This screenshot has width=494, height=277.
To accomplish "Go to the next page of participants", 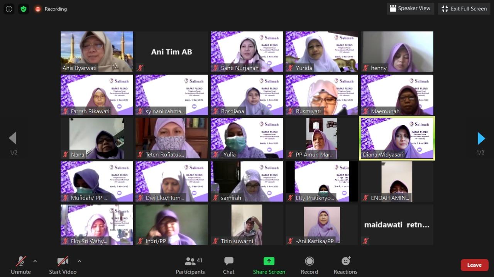I will point(481,138).
